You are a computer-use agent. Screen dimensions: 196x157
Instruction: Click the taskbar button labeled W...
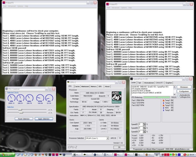(76, 155)
